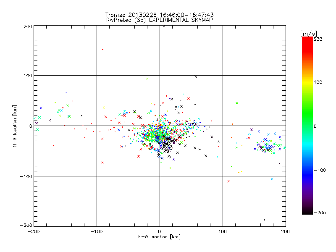
Task: Click the '100' tick label on the colorbar
Action: 318,82
